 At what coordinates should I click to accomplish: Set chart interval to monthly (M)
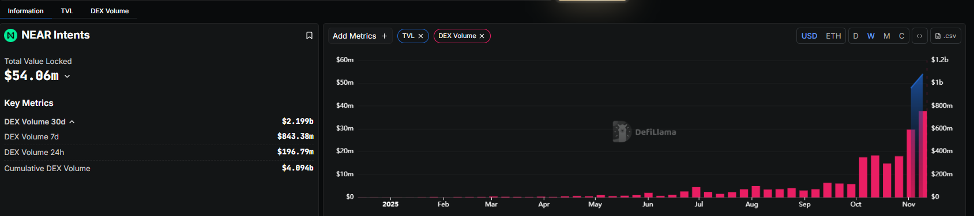[886, 36]
